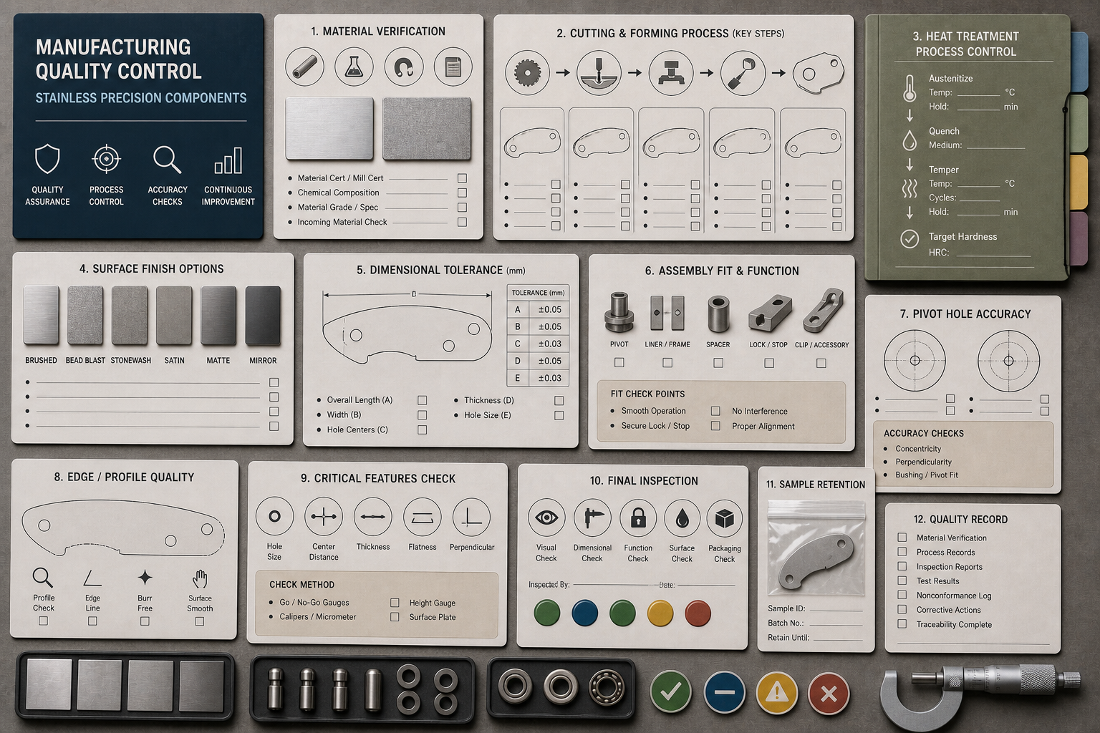
Task: Check the Nonconformance Log box
Action: (x=902, y=595)
